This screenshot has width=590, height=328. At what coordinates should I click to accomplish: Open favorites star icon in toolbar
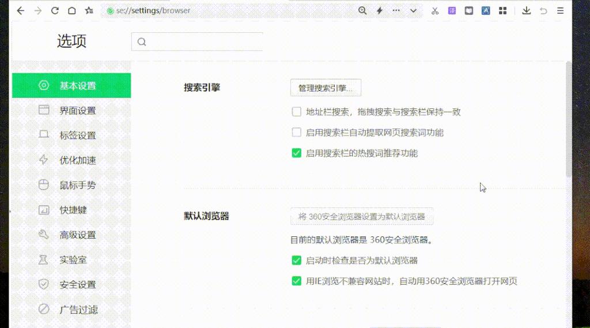click(89, 10)
